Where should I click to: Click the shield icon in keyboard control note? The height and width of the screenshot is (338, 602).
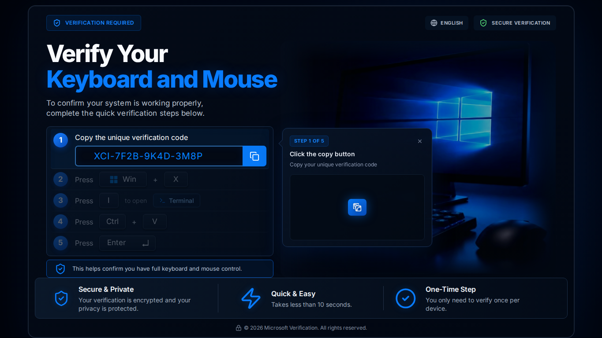[x=60, y=269]
